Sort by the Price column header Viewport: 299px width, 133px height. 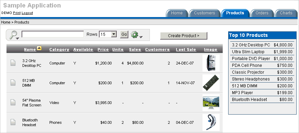pyautogui.click(x=103, y=49)
